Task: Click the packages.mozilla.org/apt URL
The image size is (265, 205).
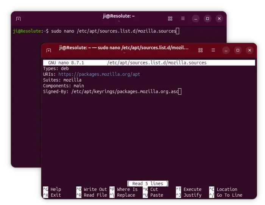Action: click(99, 74)
